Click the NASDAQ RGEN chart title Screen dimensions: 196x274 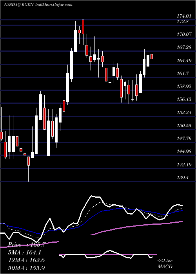pyautogui.click(x=19, y=5)
